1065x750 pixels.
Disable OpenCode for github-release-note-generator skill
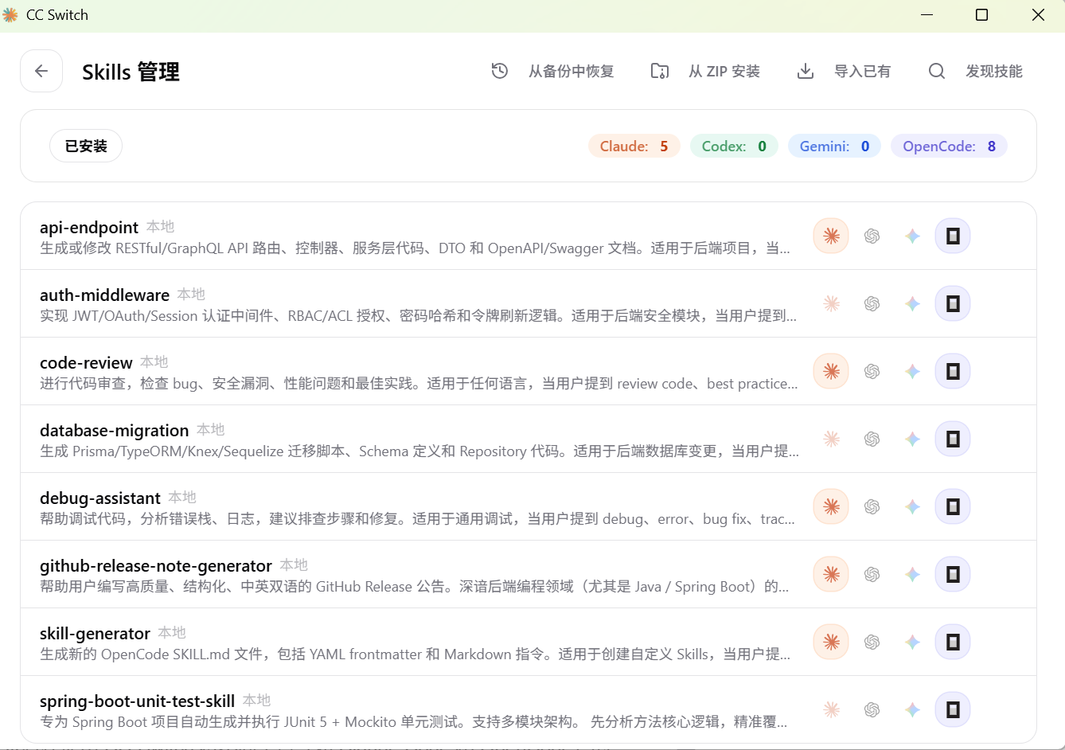[x=953, y=574]
